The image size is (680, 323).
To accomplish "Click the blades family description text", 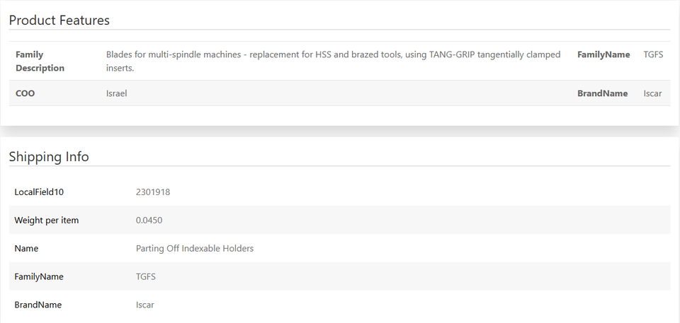I will [333, 61].
